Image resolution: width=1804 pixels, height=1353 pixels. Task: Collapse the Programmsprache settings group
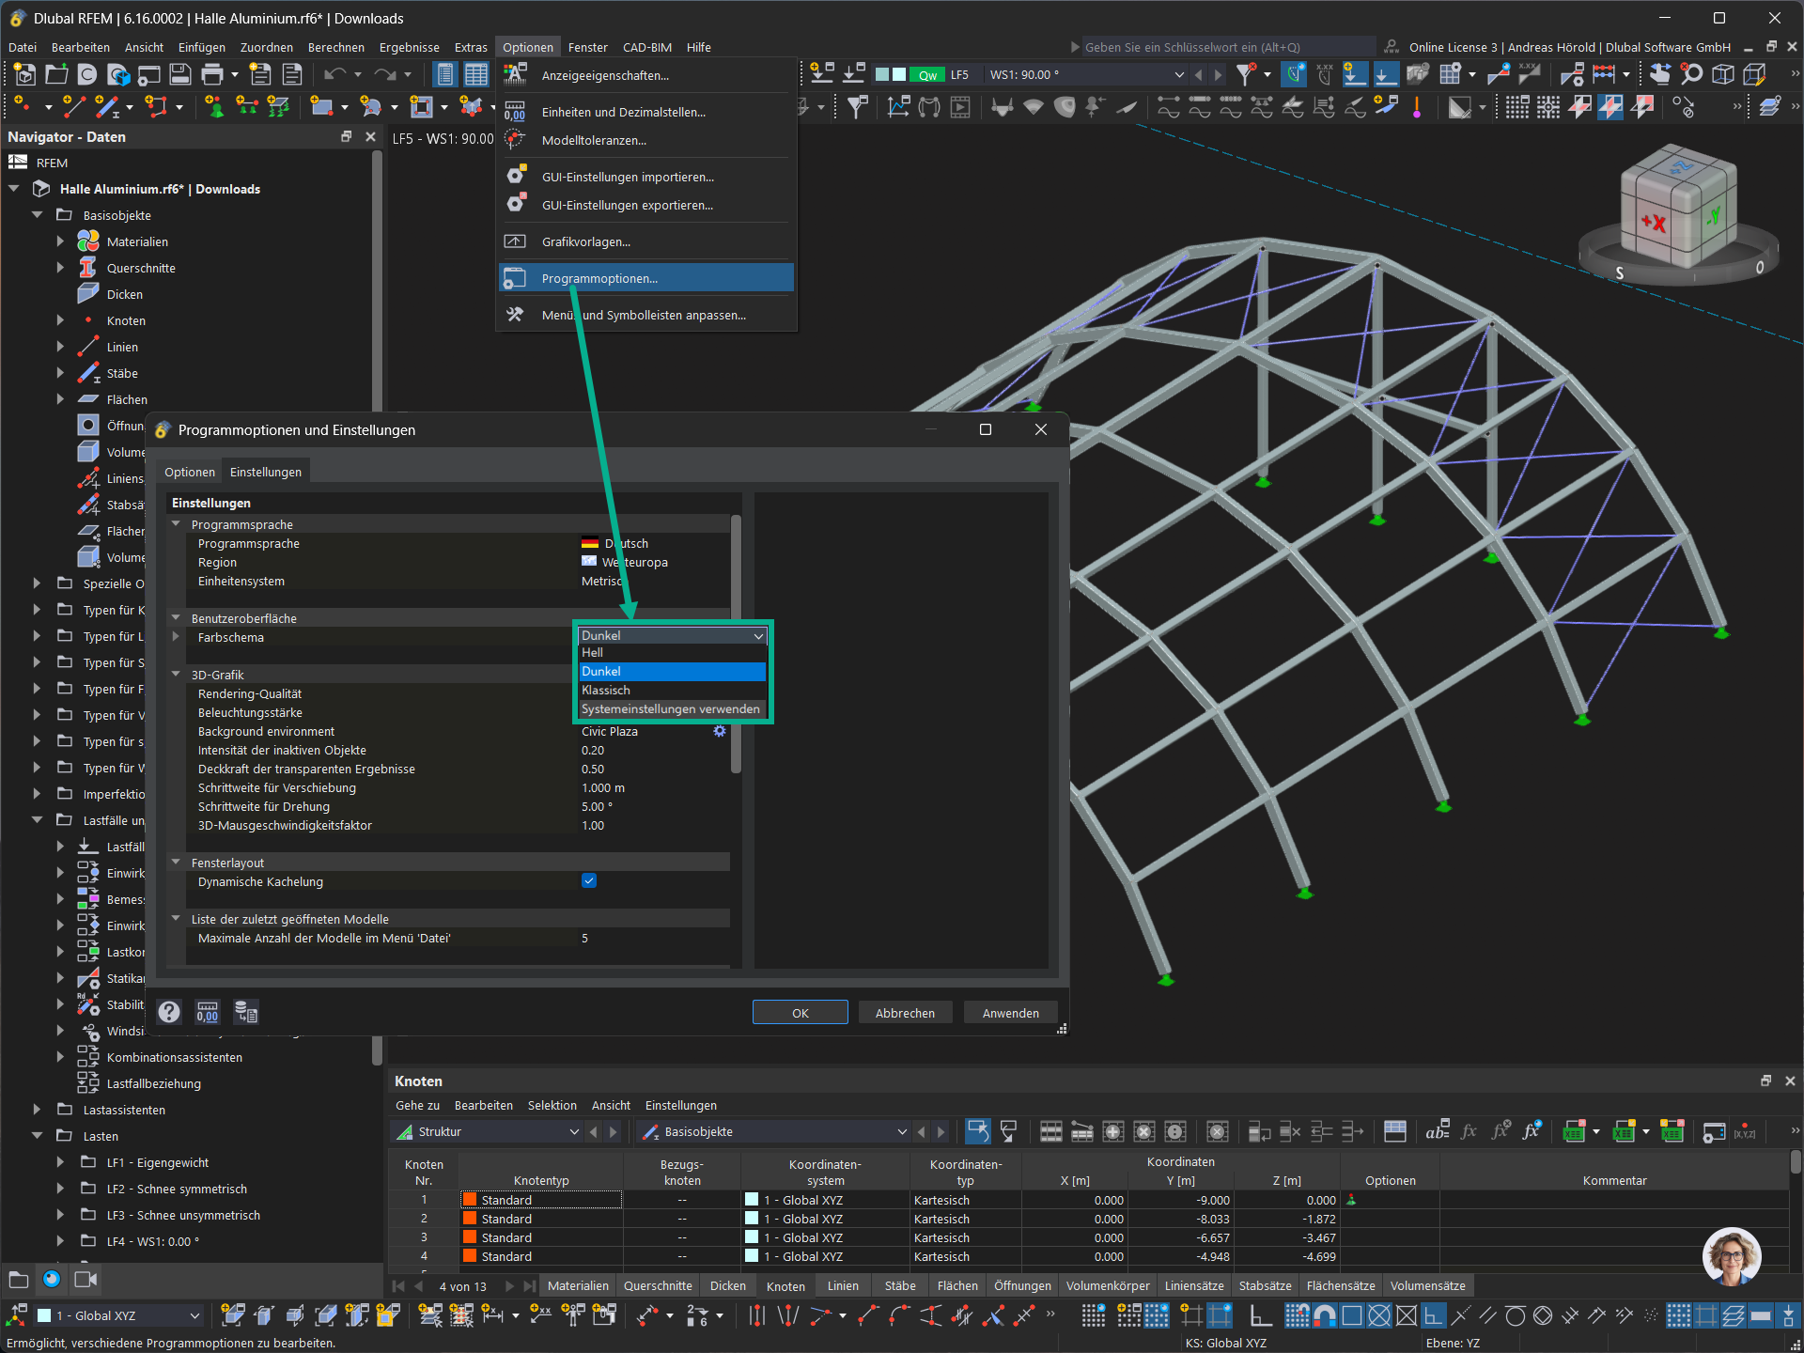coord(176,524)
